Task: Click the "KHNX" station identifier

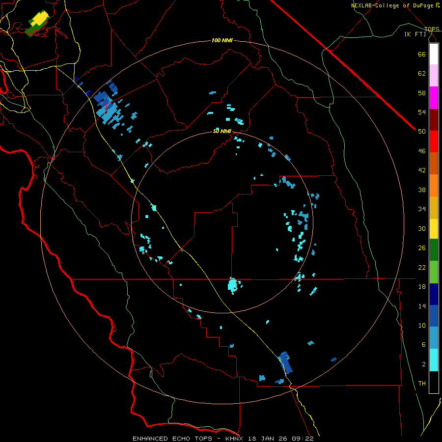Action: [237, 439]
